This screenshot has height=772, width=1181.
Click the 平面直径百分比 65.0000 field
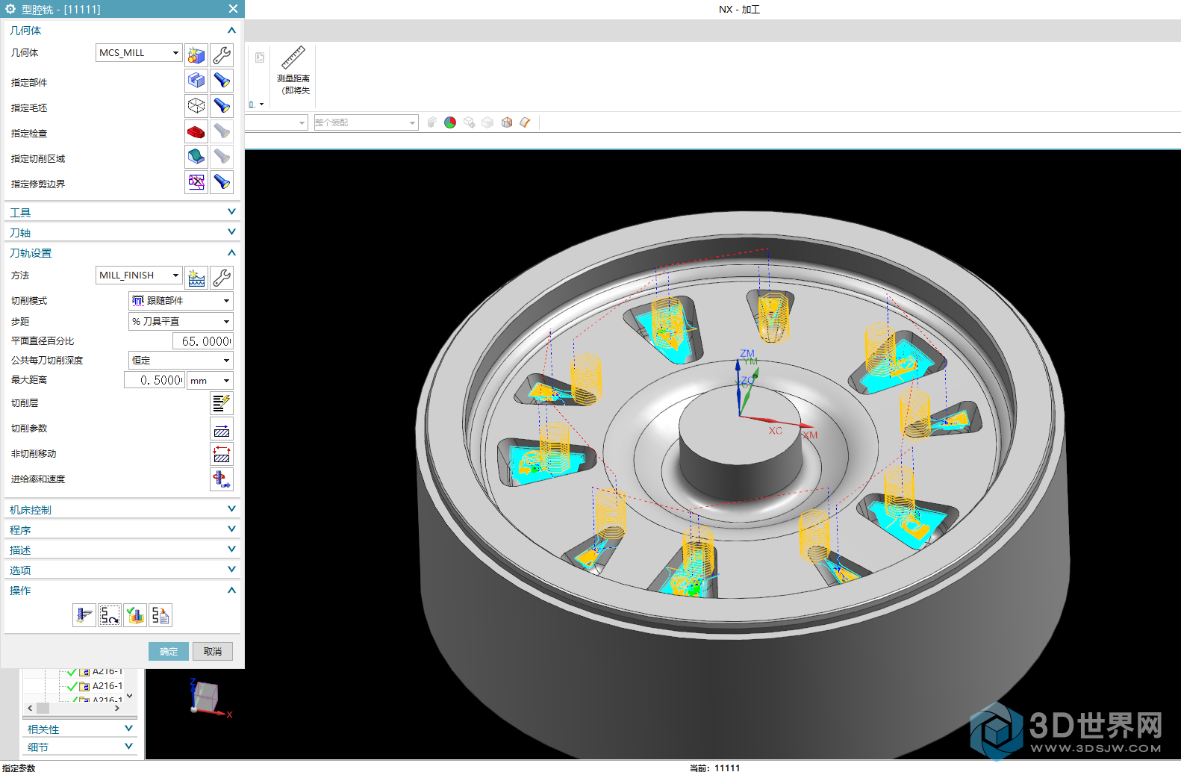click(203, 341)
